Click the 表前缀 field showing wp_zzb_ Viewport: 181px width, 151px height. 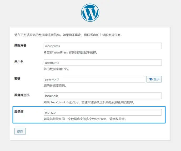[x=103, y=112]
